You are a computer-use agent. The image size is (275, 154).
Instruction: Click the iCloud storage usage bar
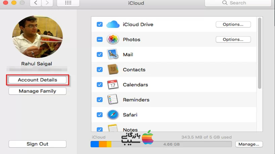(161, 144)
